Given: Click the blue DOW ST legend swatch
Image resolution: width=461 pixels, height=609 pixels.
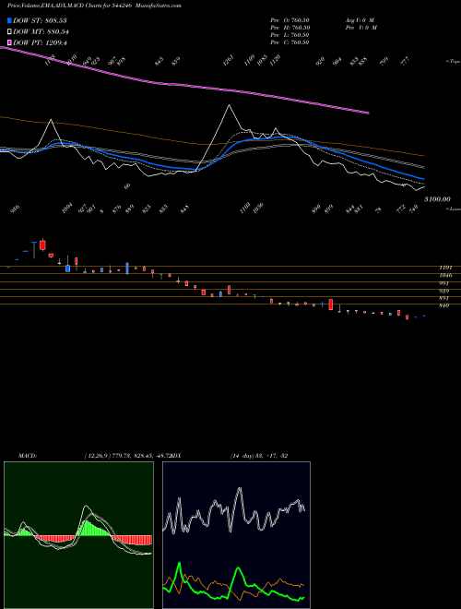Looking at the screenshot, I should pos(9,20).
